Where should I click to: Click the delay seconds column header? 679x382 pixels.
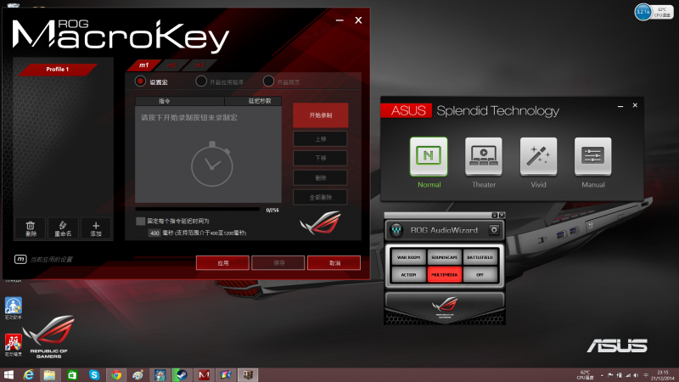[253, 101]
